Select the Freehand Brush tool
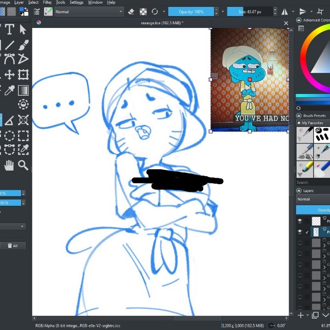 coord(23,45)
